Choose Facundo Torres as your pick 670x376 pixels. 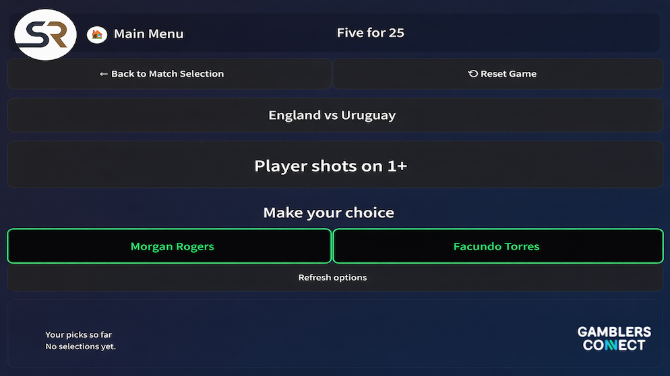coord(497,246)
